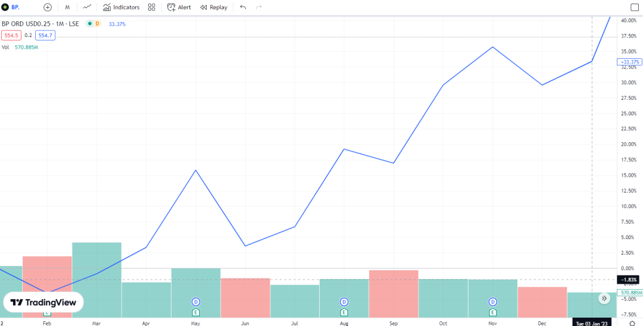Viewport: 643px width, 326px height.
Task: Open the monthly timeframe M selector
Action: [67, 7]
